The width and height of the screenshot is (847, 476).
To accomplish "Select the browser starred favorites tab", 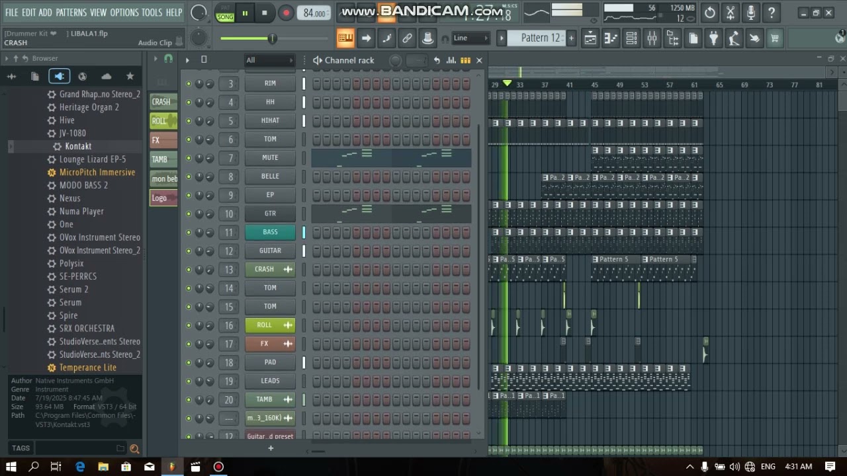I will point(130,76).
